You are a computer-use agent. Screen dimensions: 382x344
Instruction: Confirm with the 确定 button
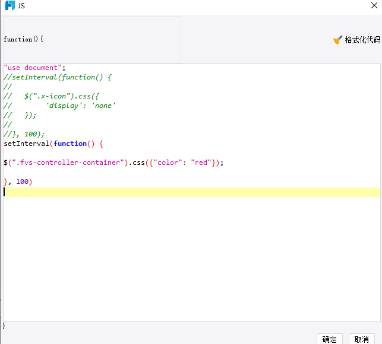tap(330, 339)
